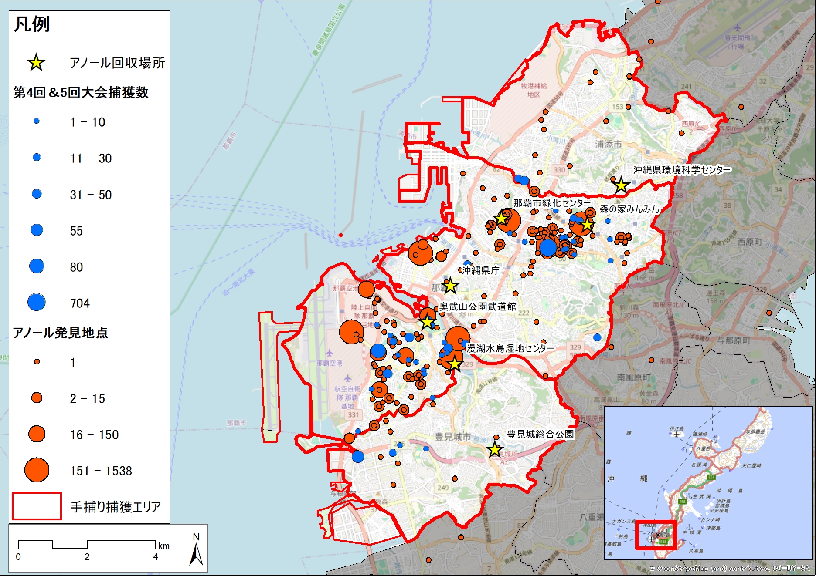Click the 第4回＆5回大会捕獲数 legend heading
Viewport: 816px width, 576px height.
[81, 93]
